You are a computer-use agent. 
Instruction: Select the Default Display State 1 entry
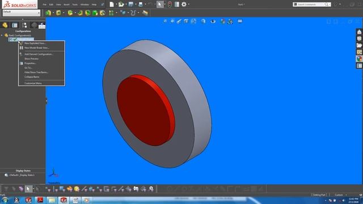[22, 175]
